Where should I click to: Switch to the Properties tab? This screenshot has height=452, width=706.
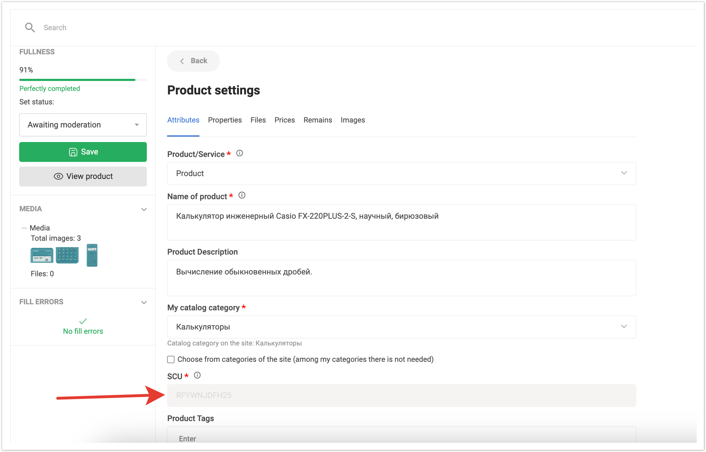tap(225, 120)
